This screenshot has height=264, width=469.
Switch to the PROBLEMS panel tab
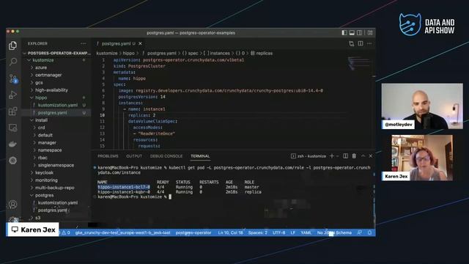[x=108, y=156]
